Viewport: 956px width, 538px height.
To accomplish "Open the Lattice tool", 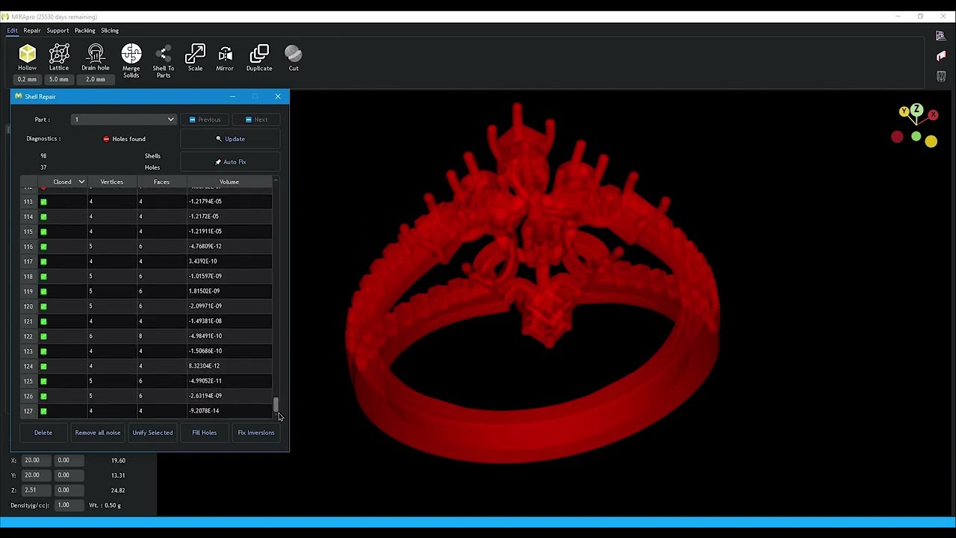I will pyautogui.click(x=59, y=54).
